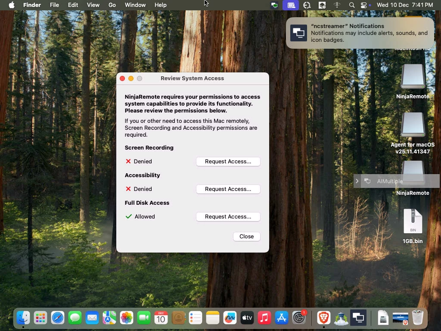Open the Messages app in the Dock
Image resolution: width=441 pixels, height=331 pixels.
pos(75,318)
